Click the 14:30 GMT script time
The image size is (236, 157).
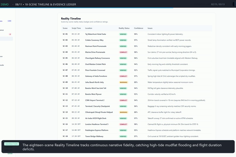point(76,124)
